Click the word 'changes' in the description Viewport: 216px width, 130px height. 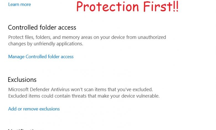coord(17,44)
